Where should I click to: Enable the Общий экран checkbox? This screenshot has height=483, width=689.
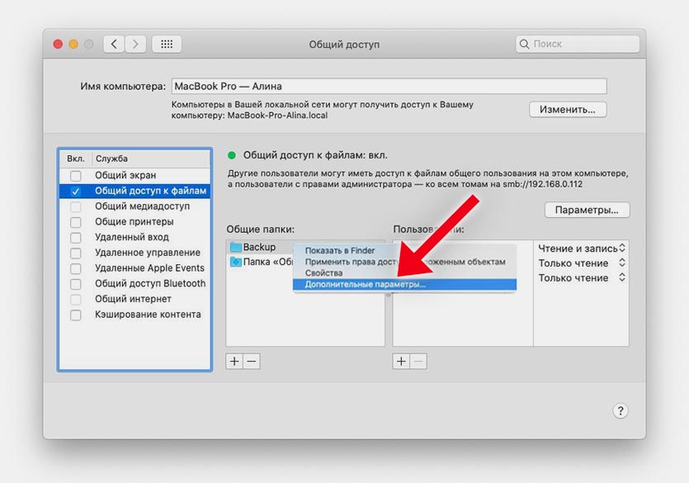tap(76, 176)
